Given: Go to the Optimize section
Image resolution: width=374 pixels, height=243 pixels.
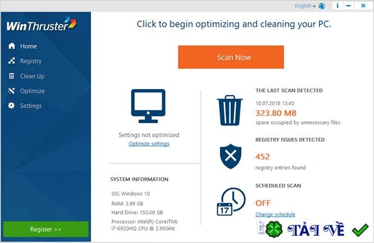Looking at the screenshot, I should (x=32, y=91).
